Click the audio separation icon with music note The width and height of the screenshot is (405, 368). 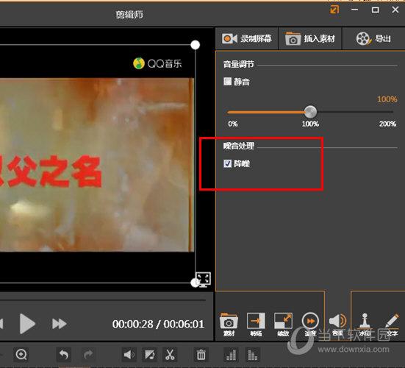150,355
